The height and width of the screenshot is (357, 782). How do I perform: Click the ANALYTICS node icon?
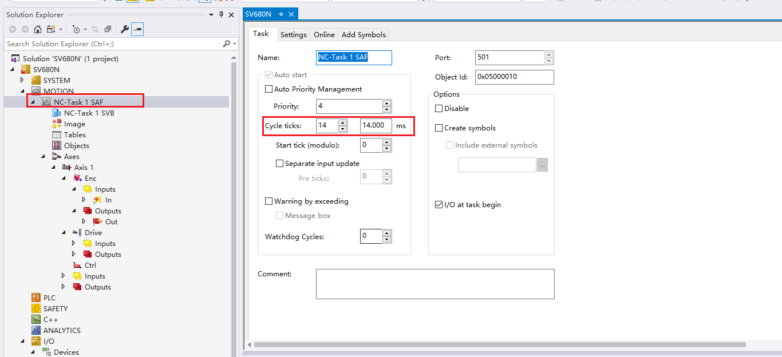[x=36, y=330]
